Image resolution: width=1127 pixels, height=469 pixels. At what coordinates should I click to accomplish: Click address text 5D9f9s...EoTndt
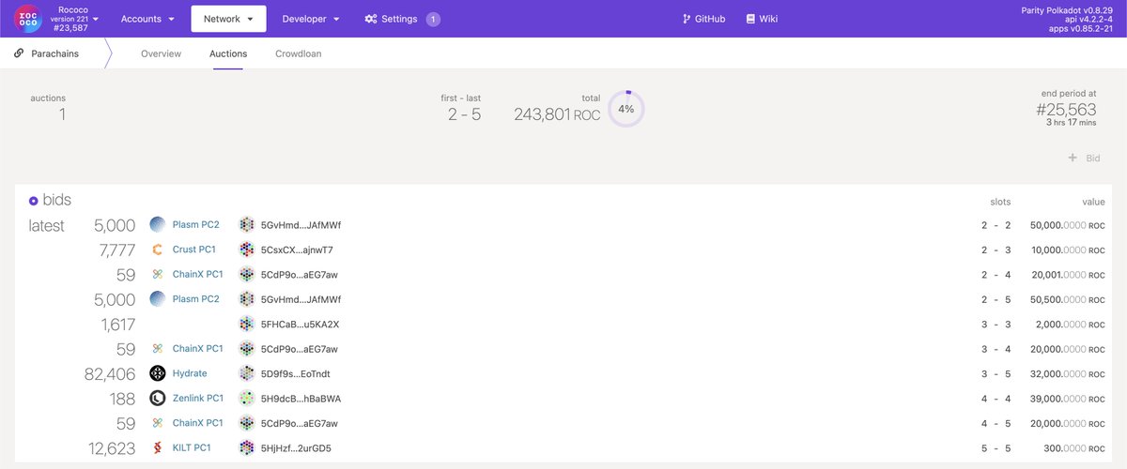click(295, 373)
